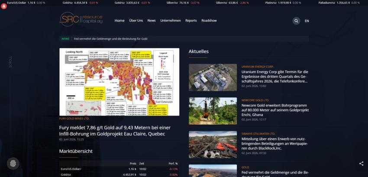The image size is (368, 177).
Task: Click Euro/US-Dollar ticker at the top
Action: [x=26, y=3]
